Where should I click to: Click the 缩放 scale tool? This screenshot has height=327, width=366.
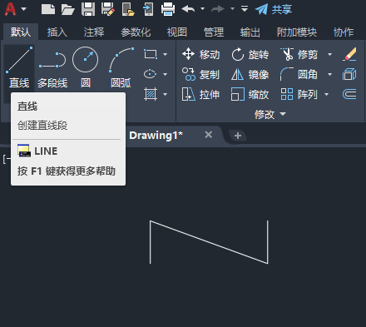click(250, 94)
